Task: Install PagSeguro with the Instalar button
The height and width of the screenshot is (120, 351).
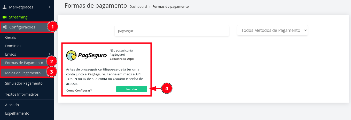Action: 132,89
